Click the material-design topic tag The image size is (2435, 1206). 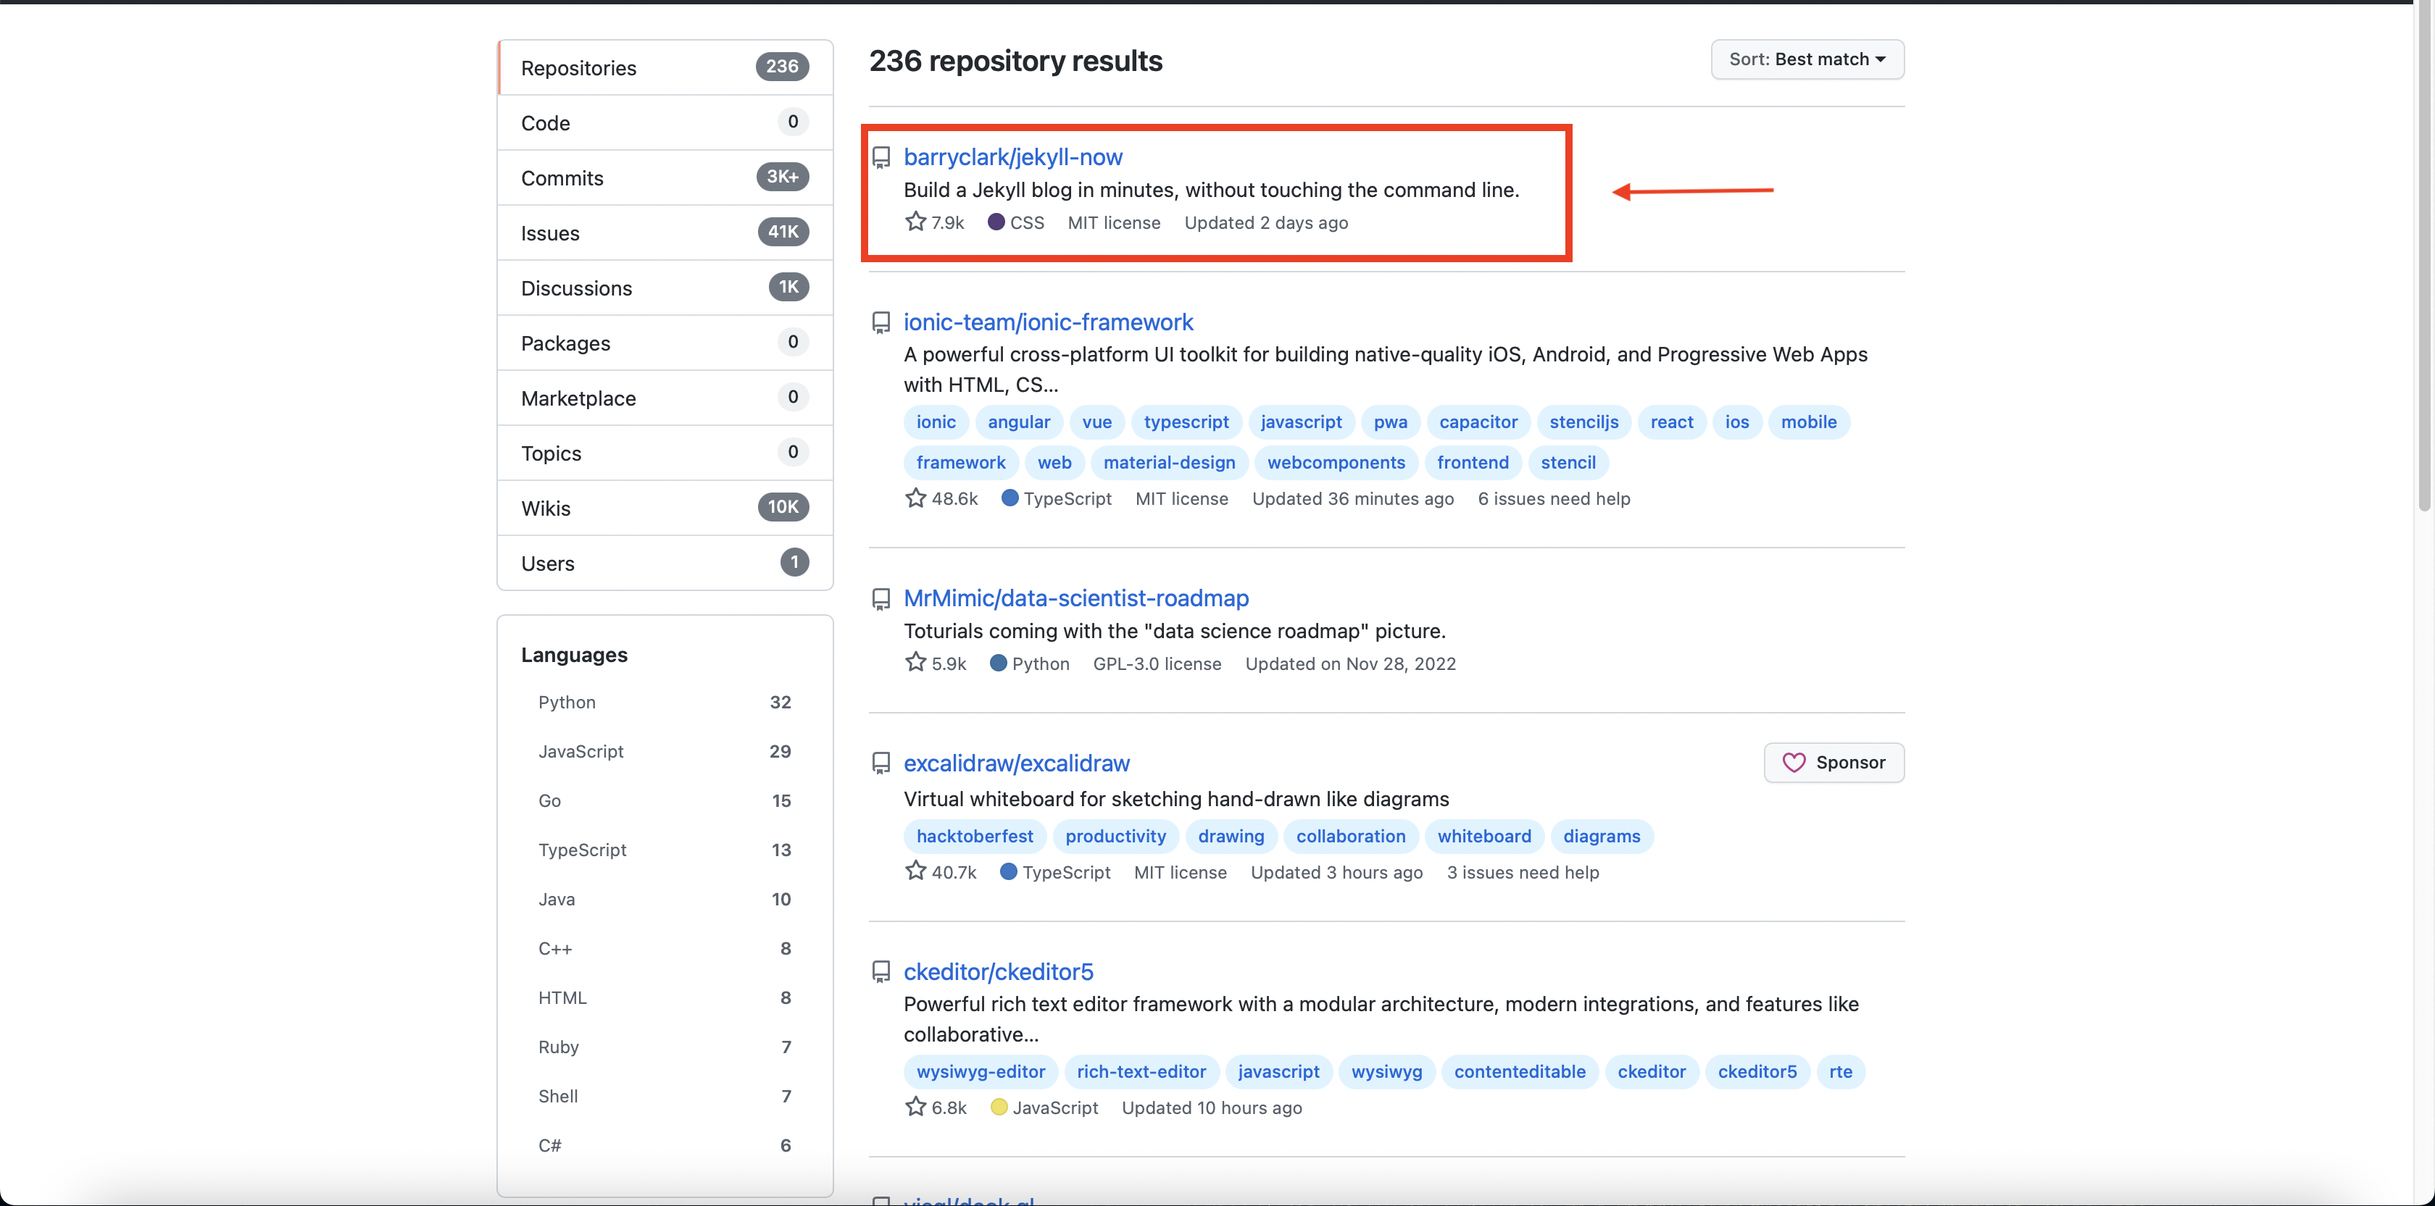point(1168,462)
